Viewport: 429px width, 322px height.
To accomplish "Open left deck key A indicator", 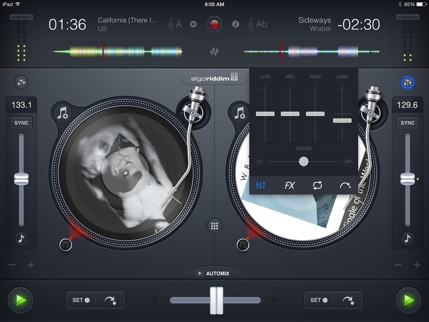I will (x=175, y=24).
